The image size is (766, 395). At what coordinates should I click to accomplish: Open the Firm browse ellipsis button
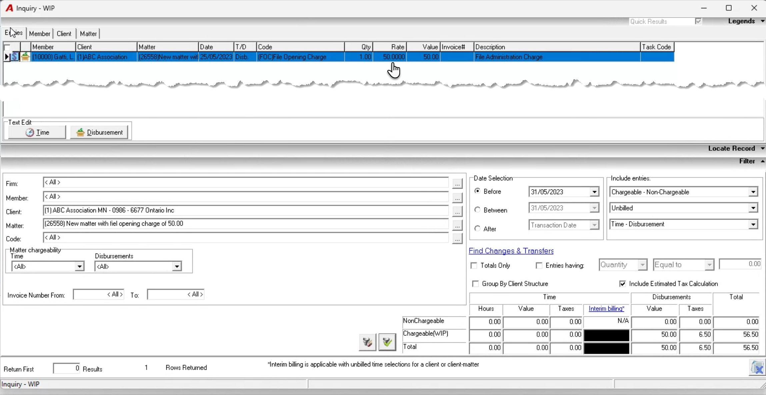click(457, 183)
